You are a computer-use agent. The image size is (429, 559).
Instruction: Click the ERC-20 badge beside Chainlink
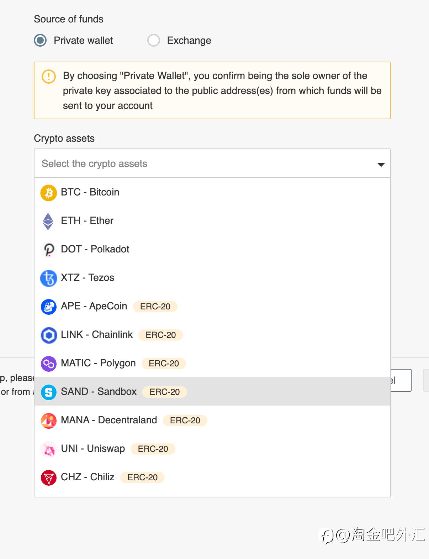tap(161, 335)
